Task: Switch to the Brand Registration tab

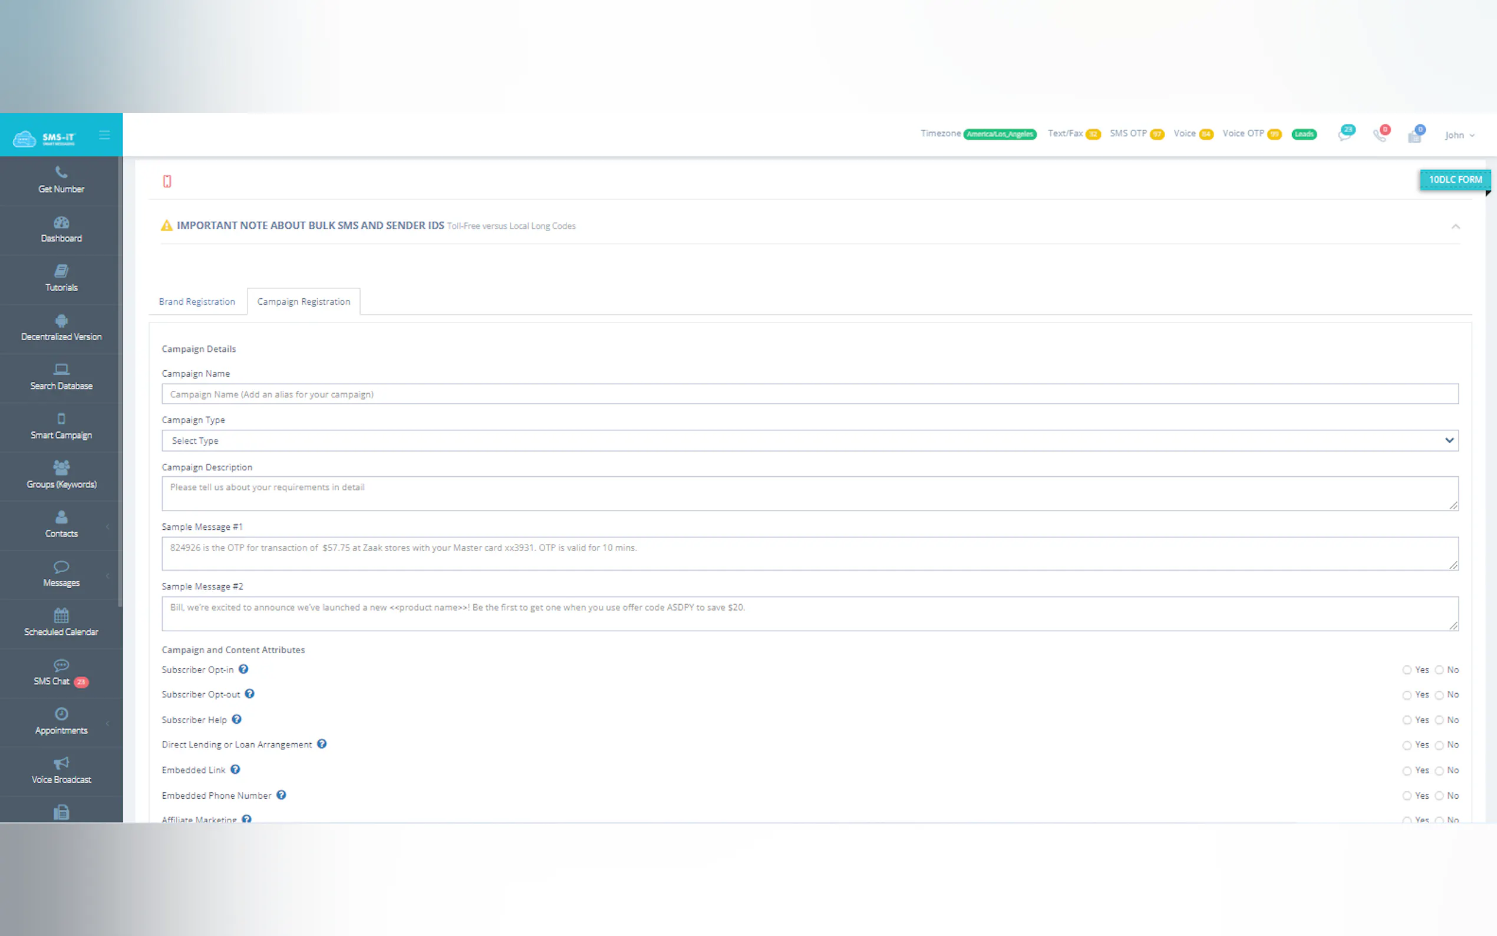Action: [197, 301]
